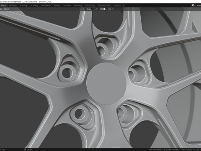Open the Object menu in viewport header
The width and height of the screenshot is (201, 151).
click(x=6, y=9)
